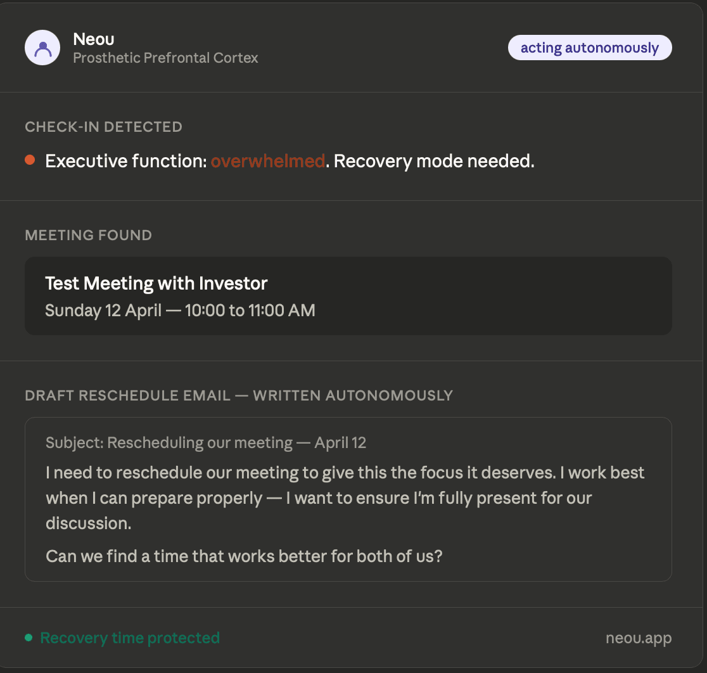Select the email subject line

pos(206,442)
